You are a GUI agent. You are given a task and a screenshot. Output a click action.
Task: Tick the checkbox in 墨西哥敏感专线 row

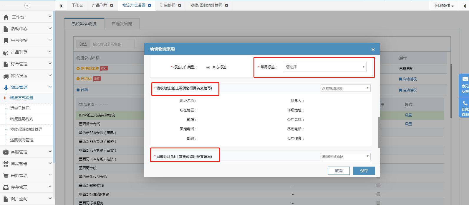coord(378,185)
